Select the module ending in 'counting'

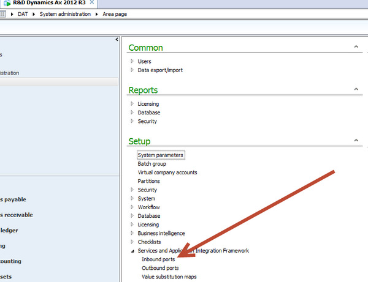pyautogui.click(x=10, y=261)
